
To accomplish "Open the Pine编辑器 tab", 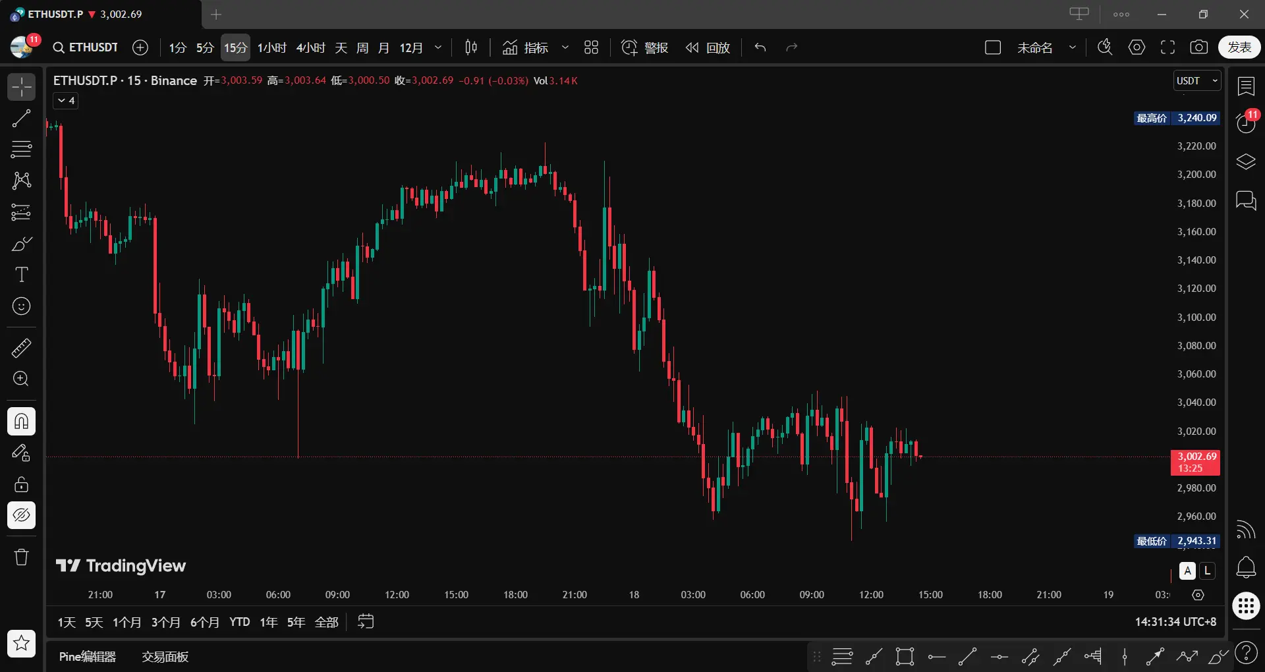I will click(88, 657).
